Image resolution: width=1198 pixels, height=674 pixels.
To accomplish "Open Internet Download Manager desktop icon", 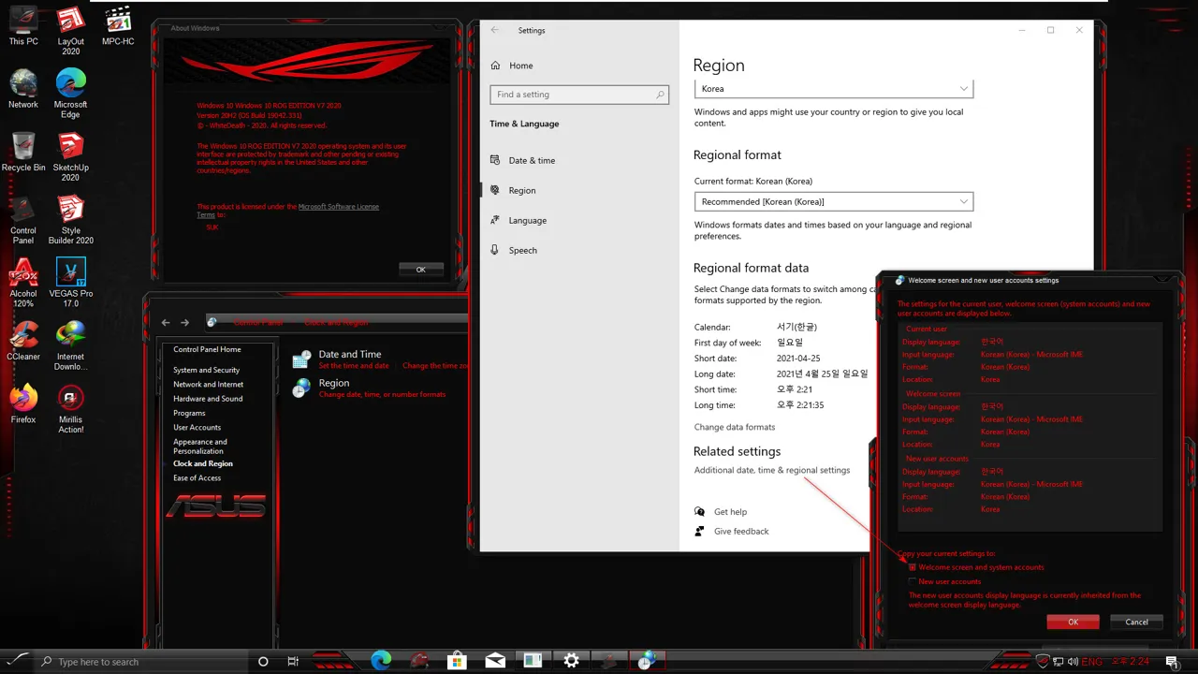I will 70,345.
